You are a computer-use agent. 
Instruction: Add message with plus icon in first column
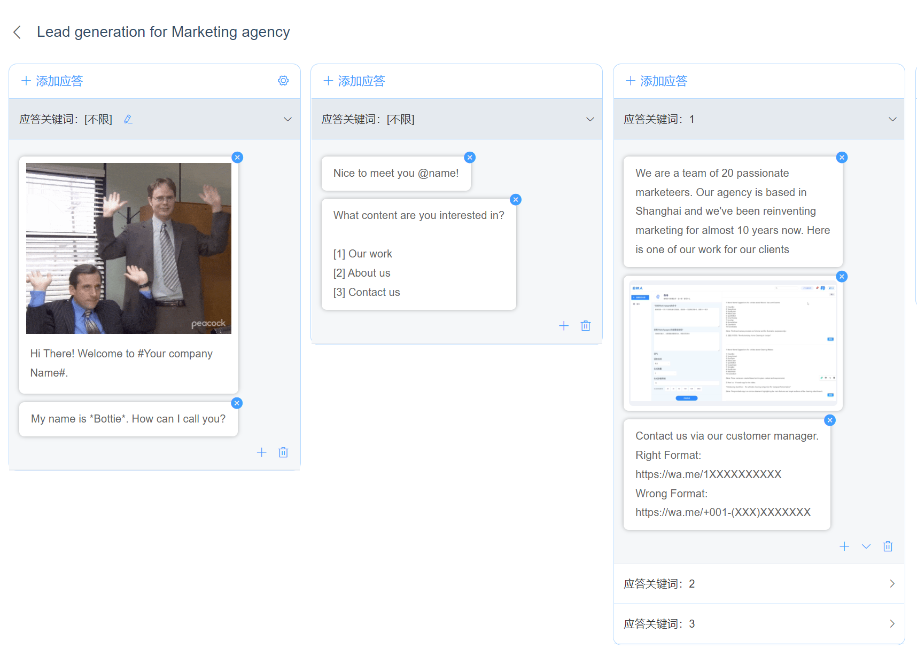(x=261, y=452)
